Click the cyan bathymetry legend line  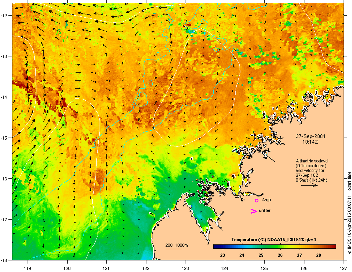point(173,249)
